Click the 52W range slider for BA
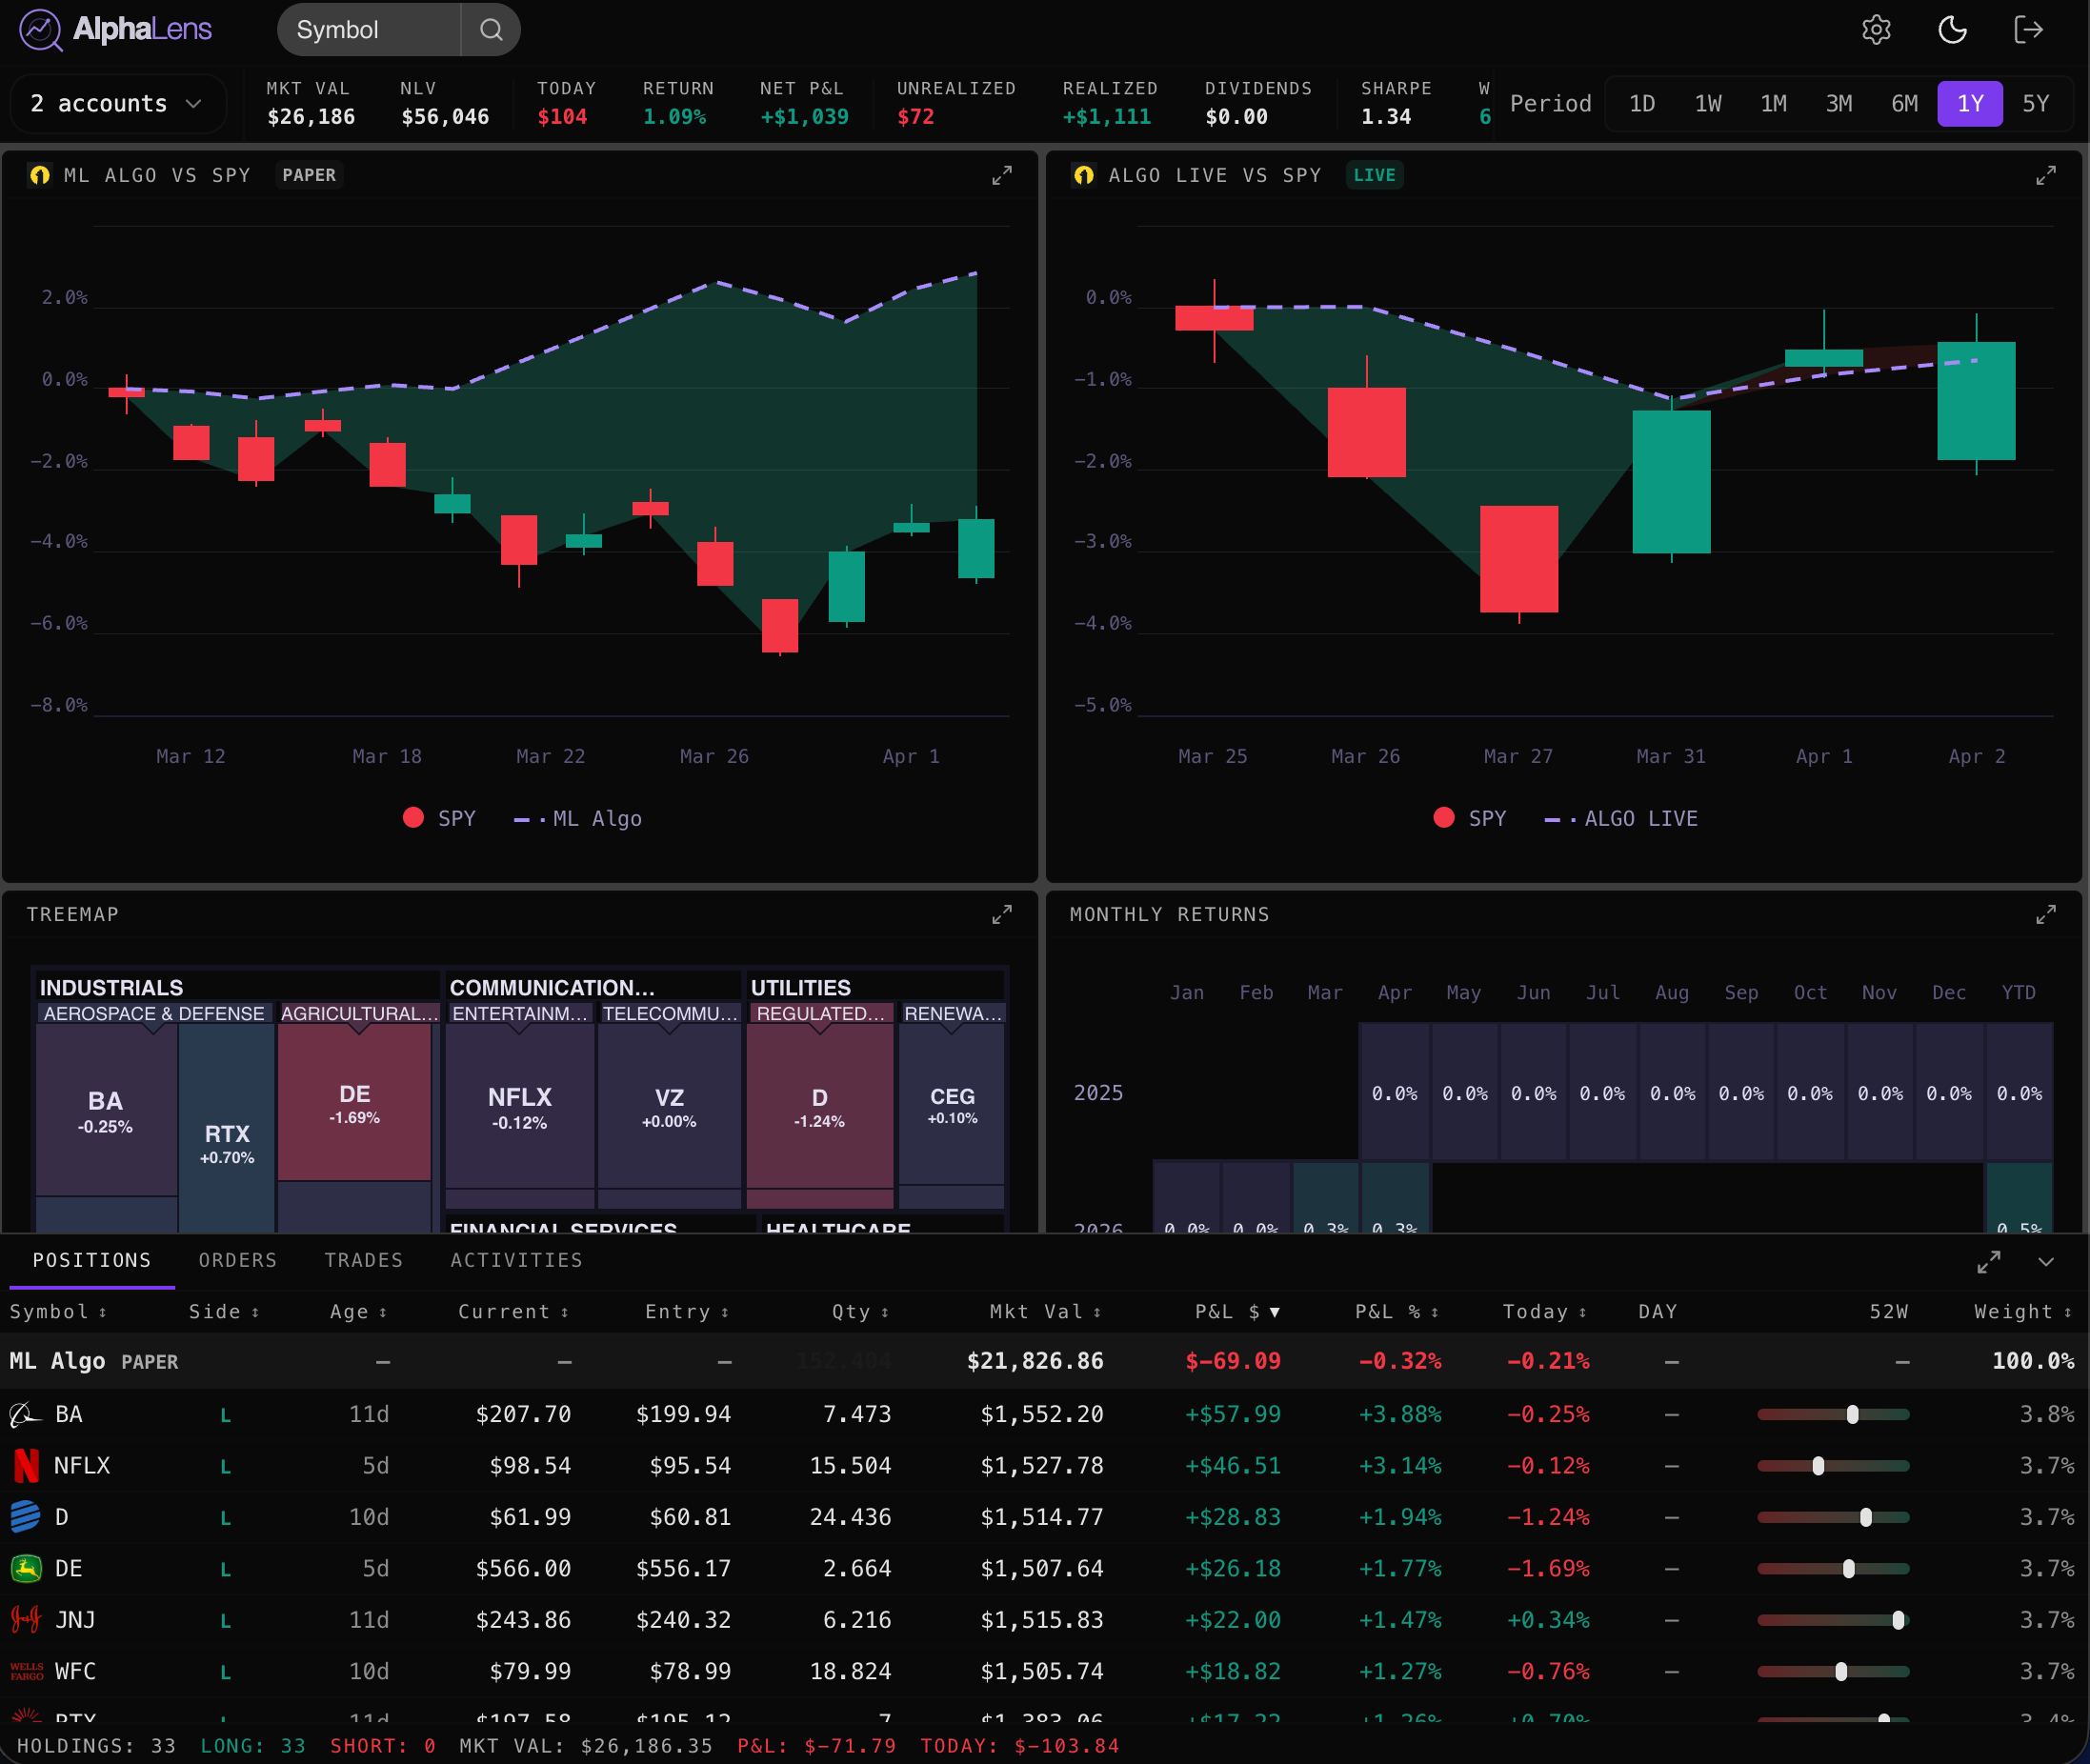The image size is (2090, 1764). click(x=1833, y=1415)
